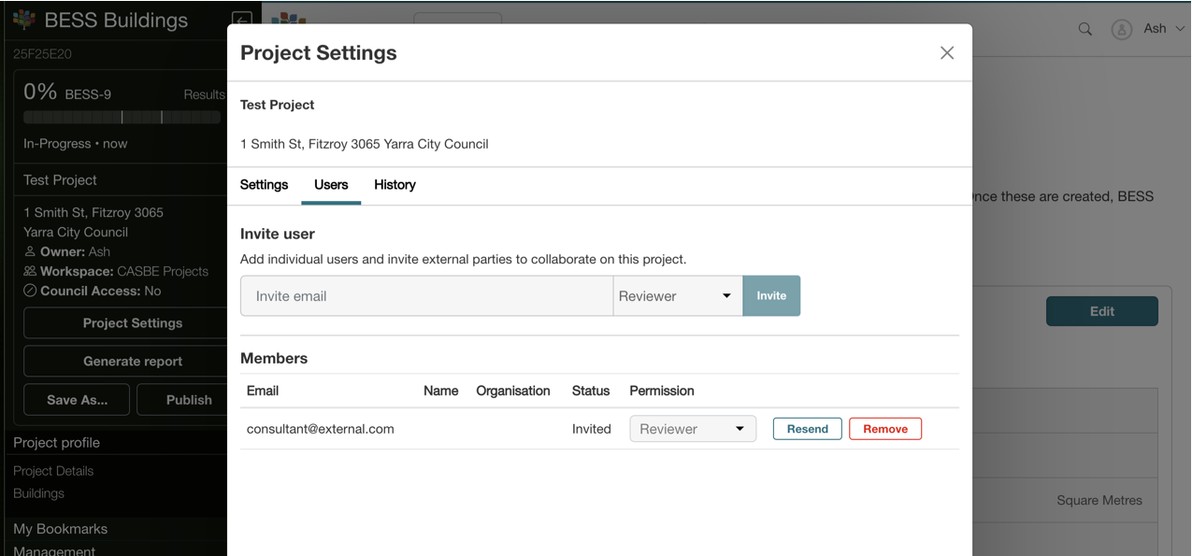Expand the Ash account menu chevron

[x=1180, y=29]
